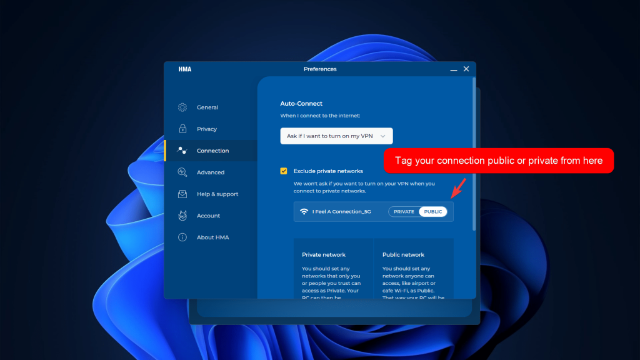Click the I Feel A Connection_5G network name
The image size is (640, 360).
tap(342, 211)
